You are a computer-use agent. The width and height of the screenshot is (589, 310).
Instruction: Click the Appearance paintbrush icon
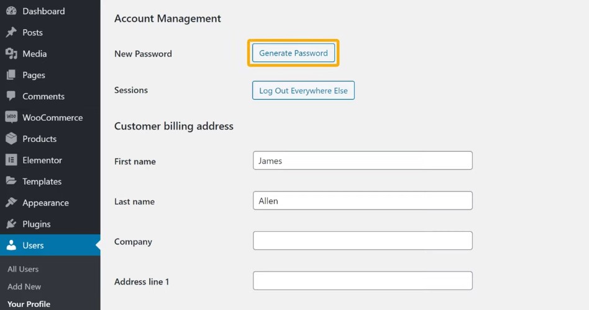tap(11, 202)
